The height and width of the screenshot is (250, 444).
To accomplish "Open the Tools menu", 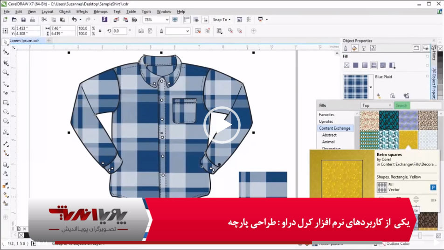I will click(x=146, y=12).
